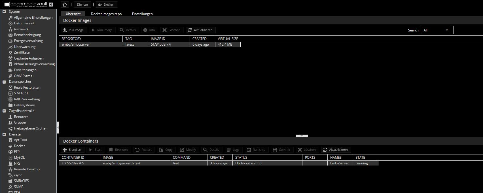Collapse the Zugriffskontrolle tree section
483x193 pixels.
pos(4,111)
